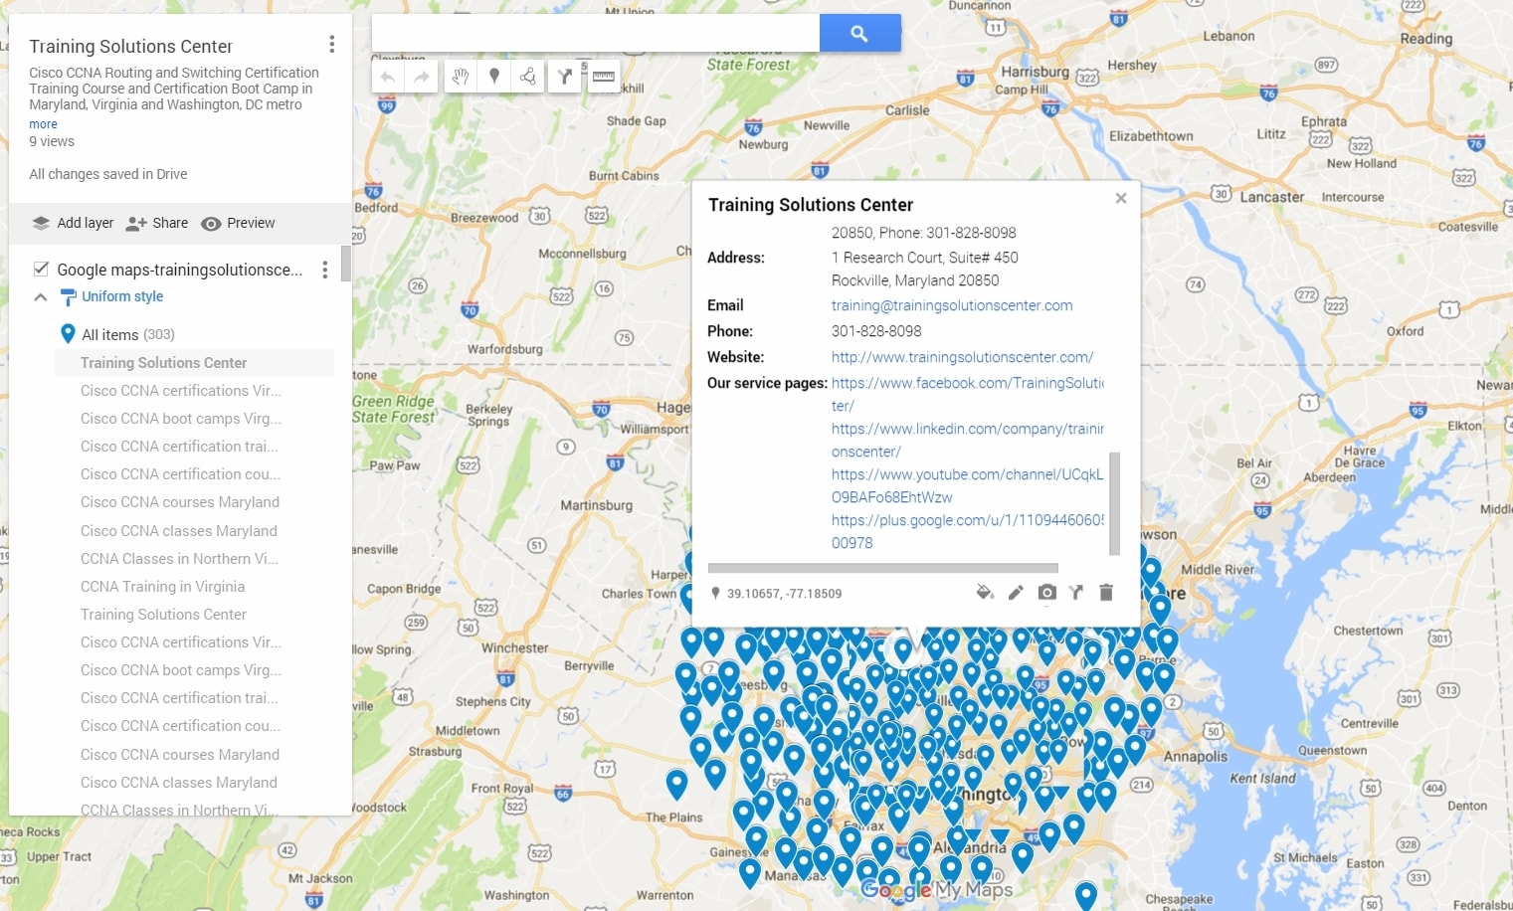
Task: Click the blue pin icon beside All items
Action: click(x=68, y=334)
